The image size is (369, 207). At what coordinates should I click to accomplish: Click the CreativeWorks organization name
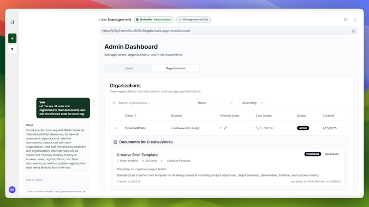click(135, 128)
